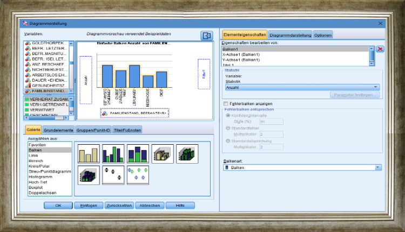Click the Stufe (%) input field

(x=271, y=122)
